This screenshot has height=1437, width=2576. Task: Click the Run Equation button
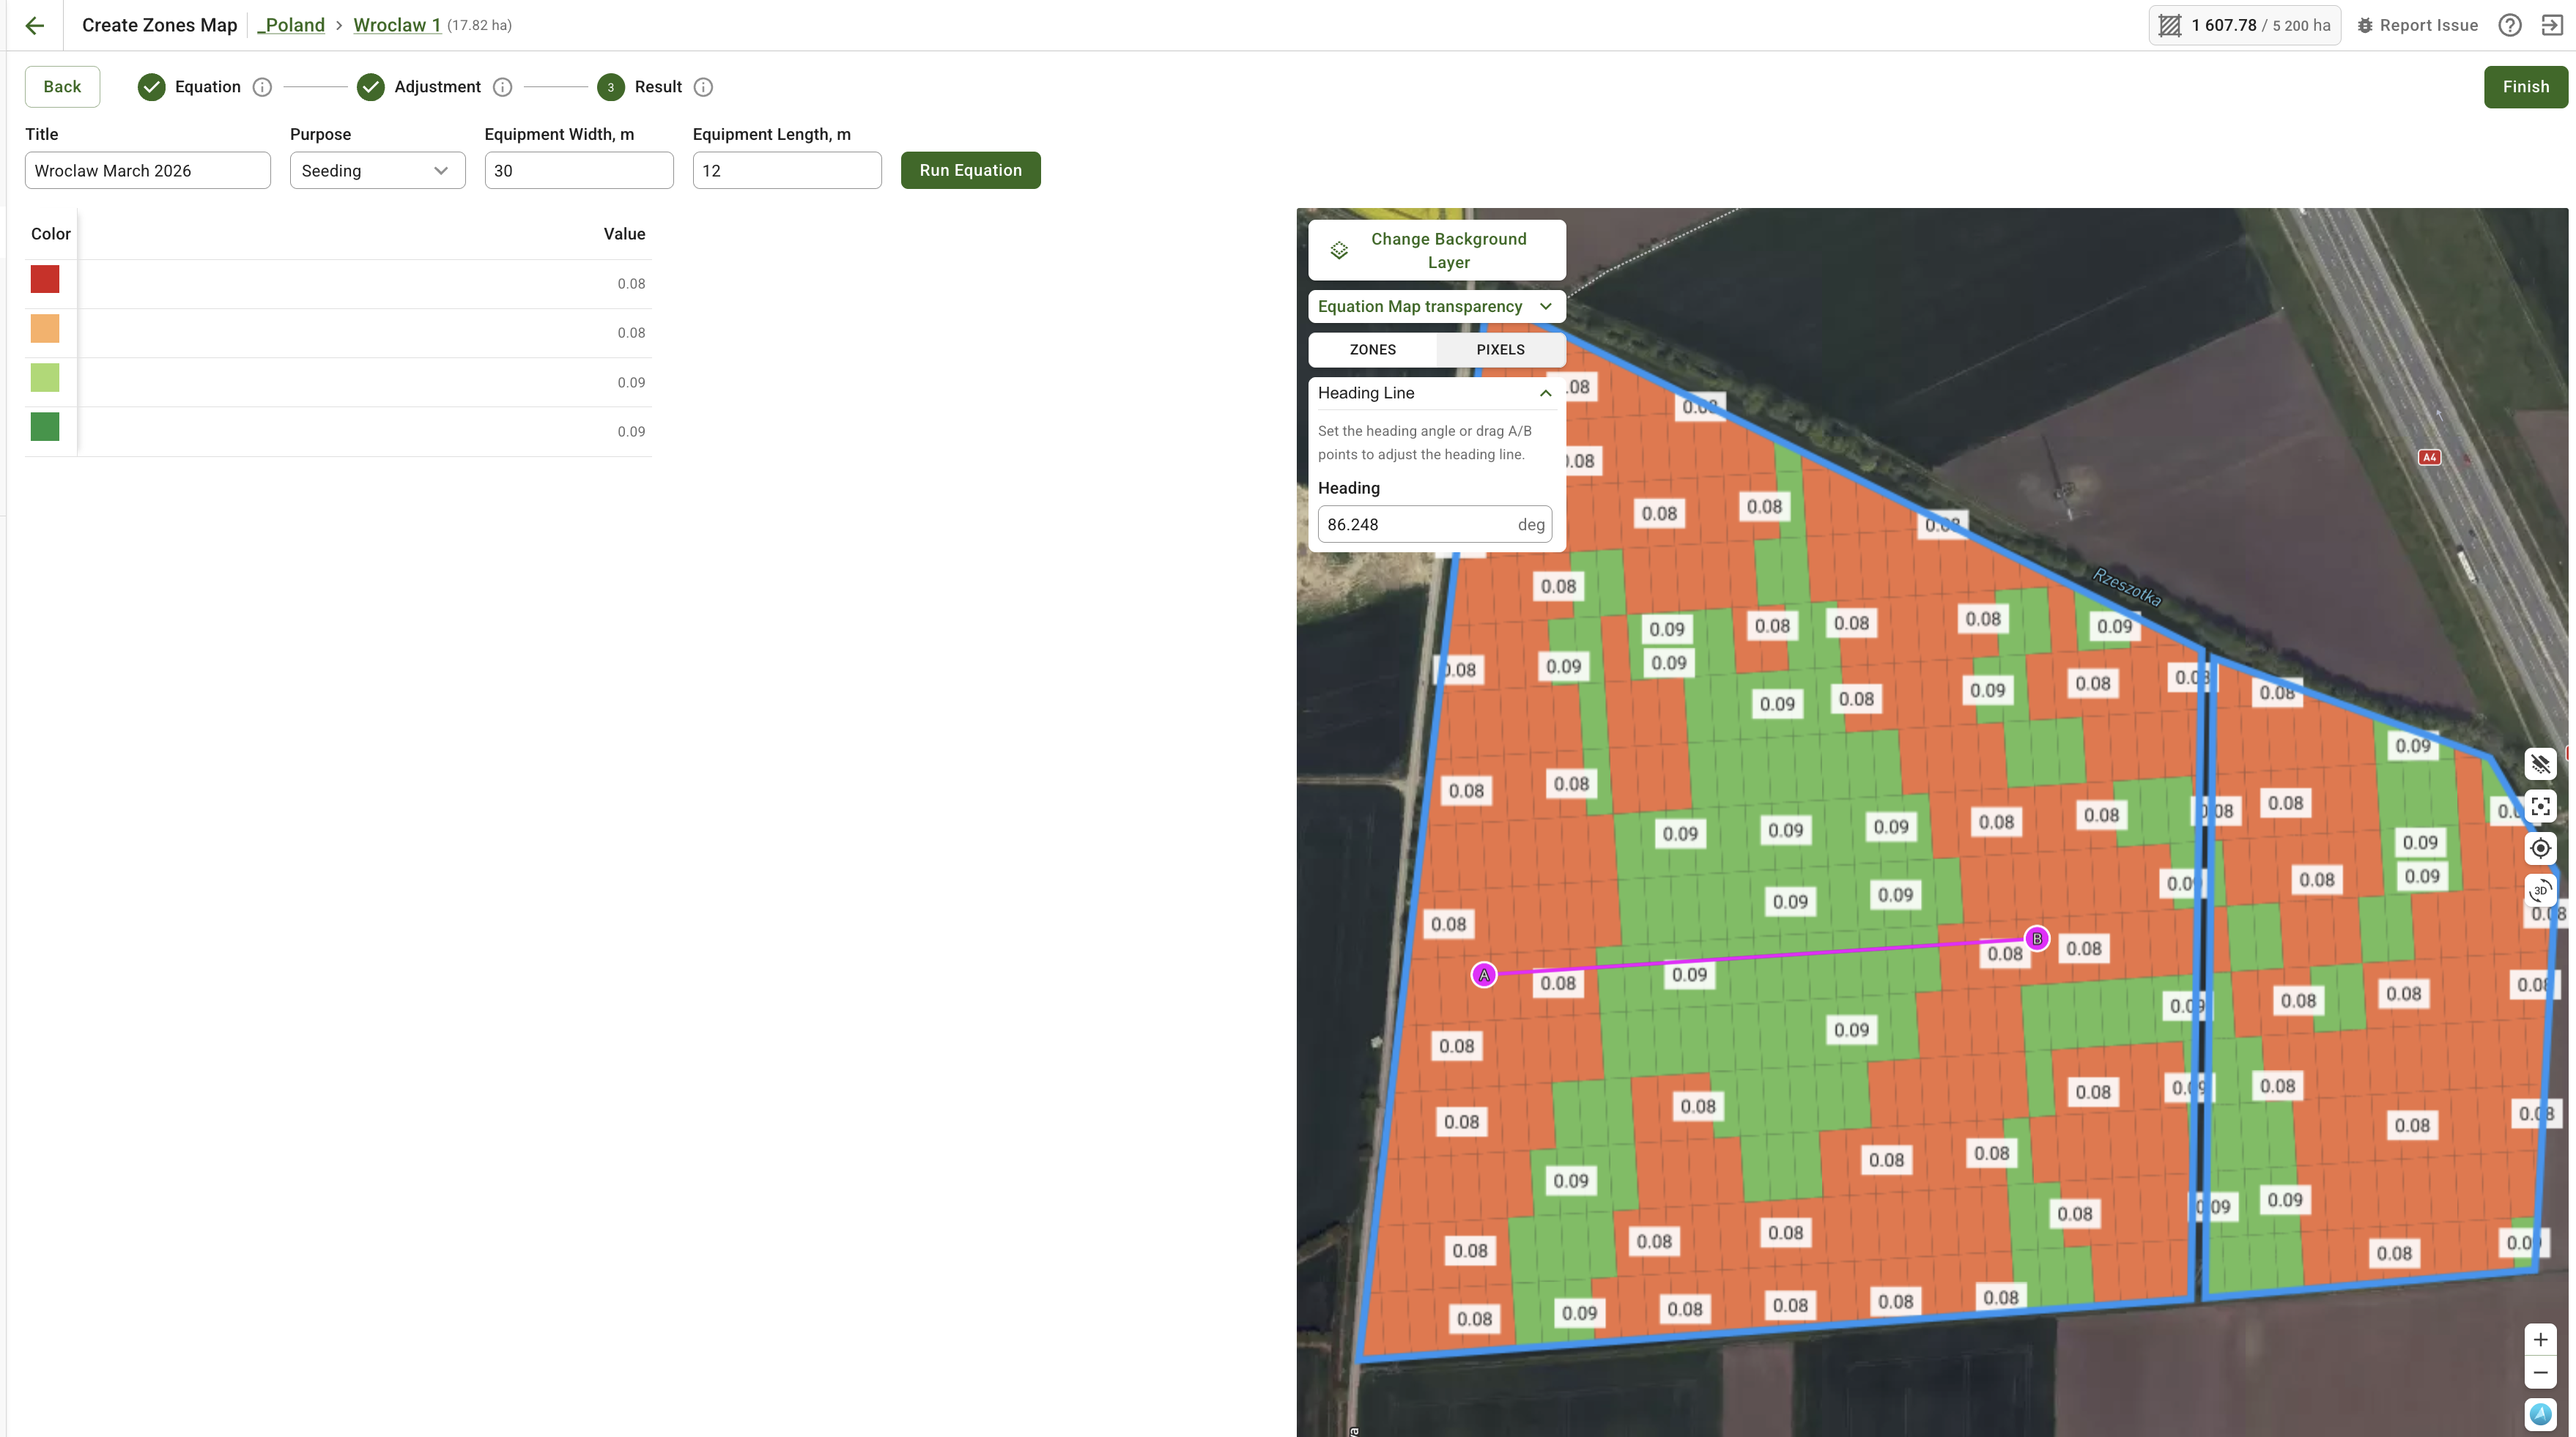[x=970, y=170]
